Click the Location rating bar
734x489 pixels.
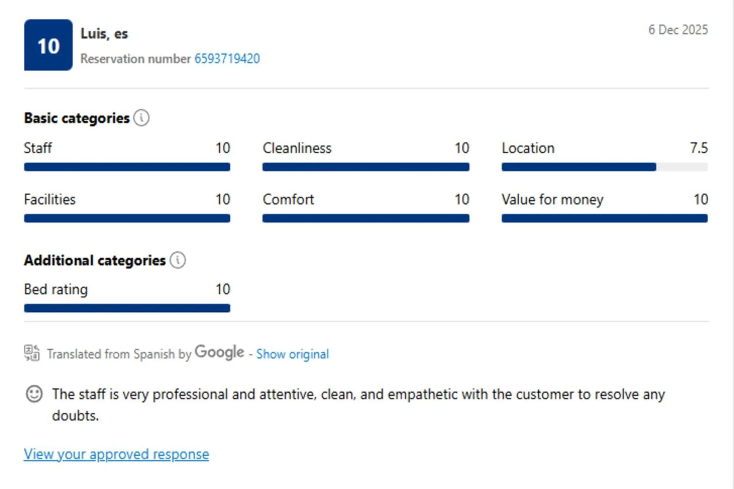604,167
